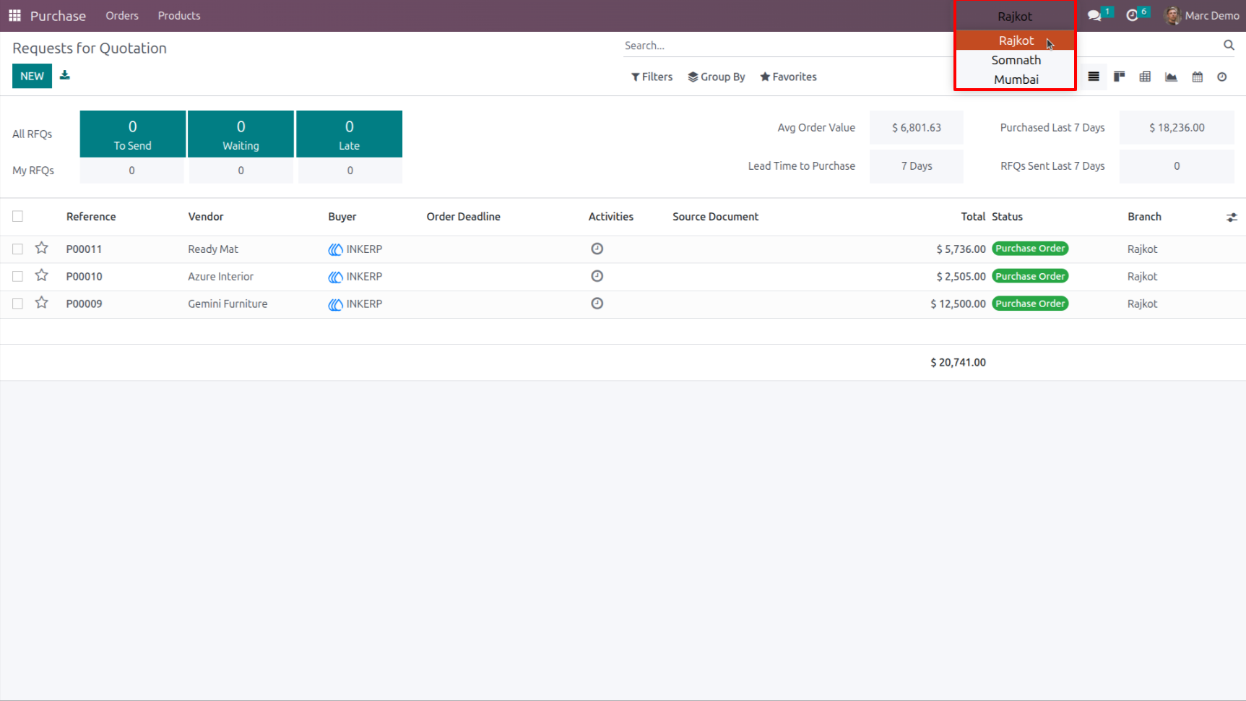This screenshot has height=701, width=1246.
Task: Collapse the Rajkot branch selector
Action: (1015, 16)
